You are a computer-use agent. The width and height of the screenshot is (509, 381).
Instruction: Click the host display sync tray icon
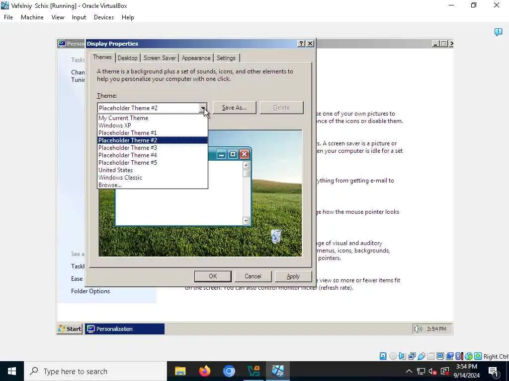pyautogui.click(x=445, y=371)
